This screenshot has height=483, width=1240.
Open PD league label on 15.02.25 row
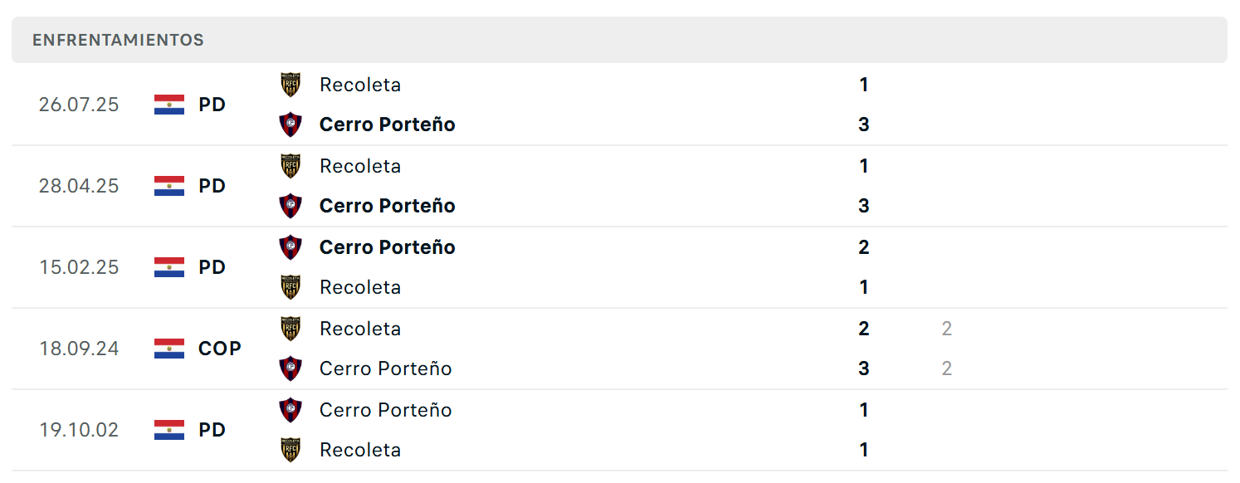[x=212, y=267]
